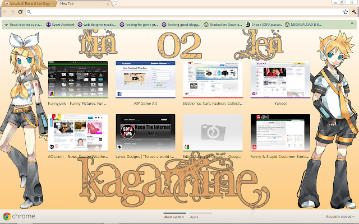This screenshot has height=224, width=359.
Task: Open the 'Event Assistant' bookmark
Action: click(61, 25)
